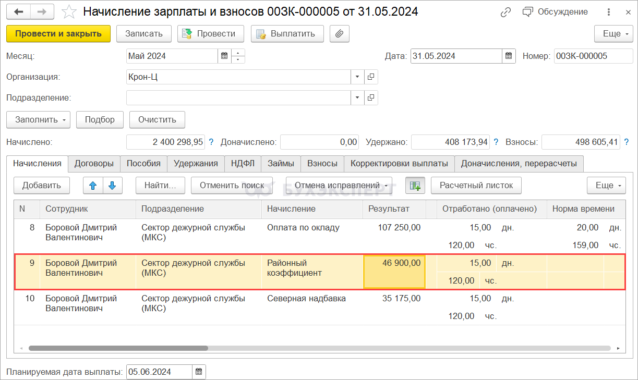638x380 pixels.
Task: Open calendar picker for Месяц field
Action: pyautogui.click(x=224, y=56)
